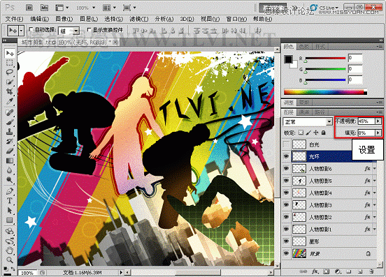Click add layer mask icon
This screenshot has height=277, width=386.
[x=327, y=271]
